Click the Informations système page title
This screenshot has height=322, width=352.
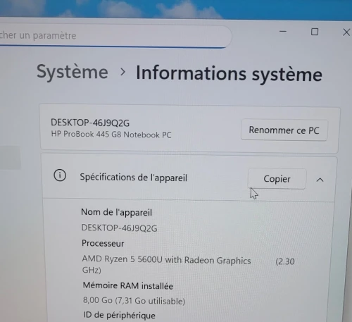pyautogui.click(x=229, y=73)
